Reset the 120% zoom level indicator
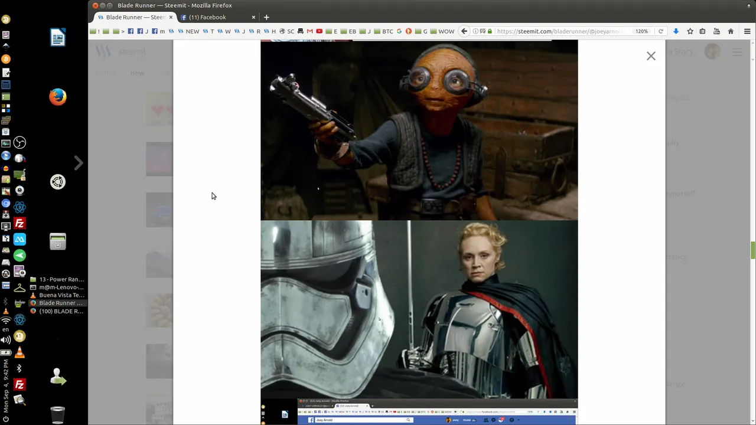This screenshot has width=756, height=425. (642, 31)
